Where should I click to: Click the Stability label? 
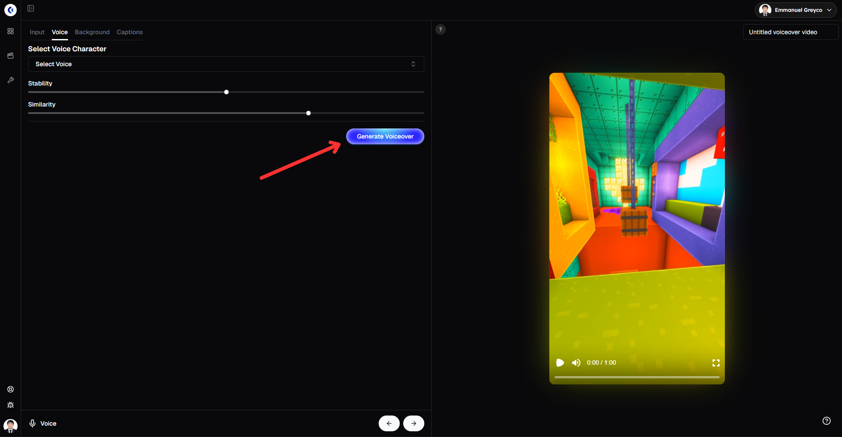tap(40, 83)
